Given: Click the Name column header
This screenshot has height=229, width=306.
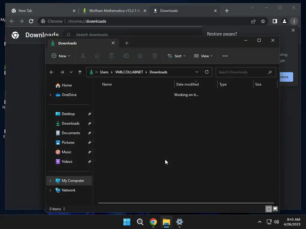Looking at the screenshot, I should (x=107, y=84).
